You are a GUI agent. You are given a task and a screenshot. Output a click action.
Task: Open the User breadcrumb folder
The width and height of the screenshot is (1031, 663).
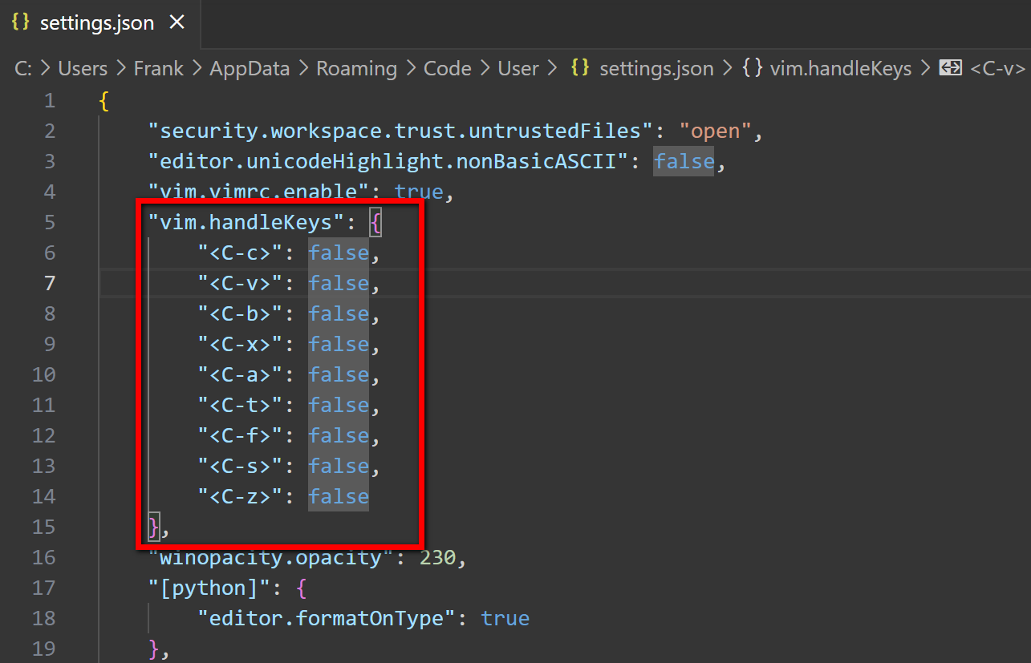(518, 69)
